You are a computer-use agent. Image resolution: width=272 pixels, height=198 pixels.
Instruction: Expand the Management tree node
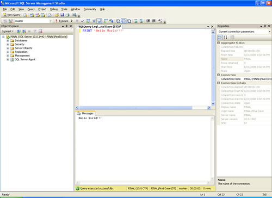pos(8,55)
